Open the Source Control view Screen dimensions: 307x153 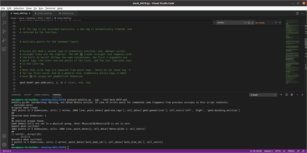pyautogui.click(x=4, y=31)
